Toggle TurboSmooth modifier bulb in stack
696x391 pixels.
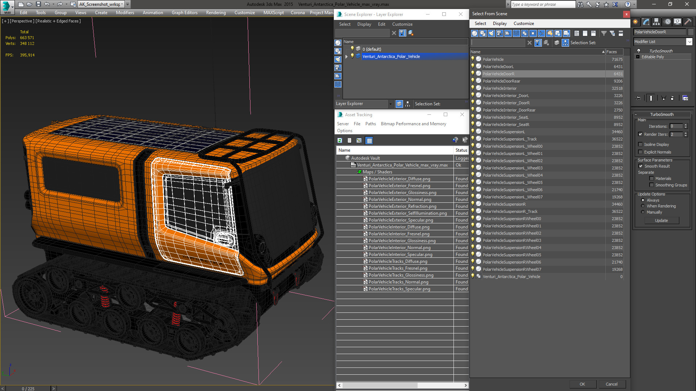click(639, 51)
